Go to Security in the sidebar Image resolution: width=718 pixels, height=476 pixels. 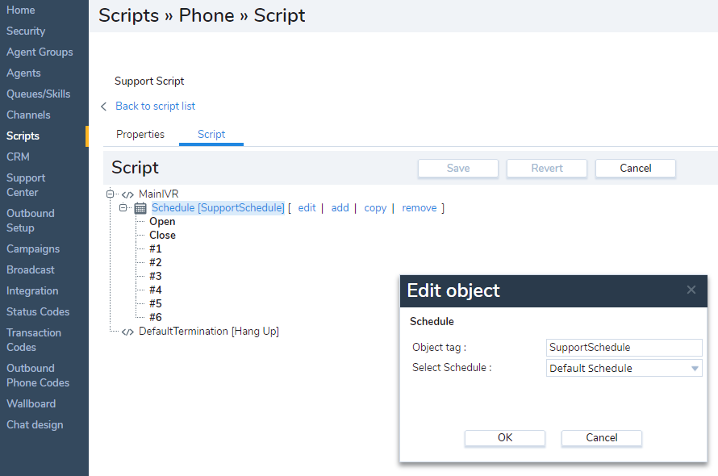coord(26,31)
